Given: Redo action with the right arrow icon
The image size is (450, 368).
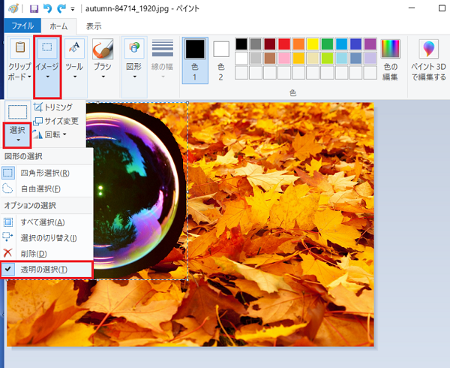Looking at the screenshot, I should coord(61,8).
